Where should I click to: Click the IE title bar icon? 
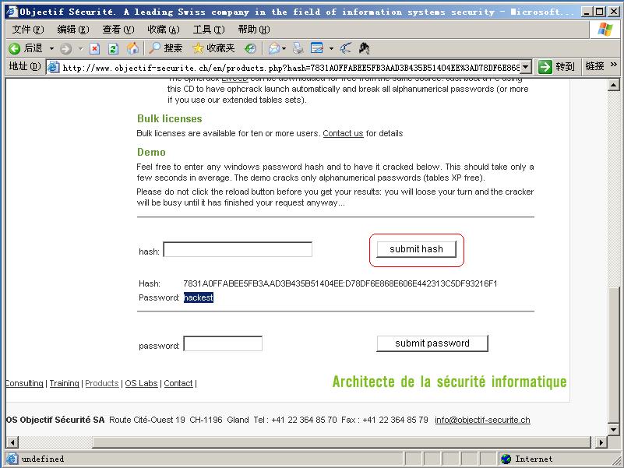[12, 12]
